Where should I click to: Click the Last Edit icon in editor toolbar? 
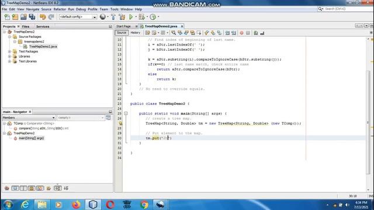(148, 33)
